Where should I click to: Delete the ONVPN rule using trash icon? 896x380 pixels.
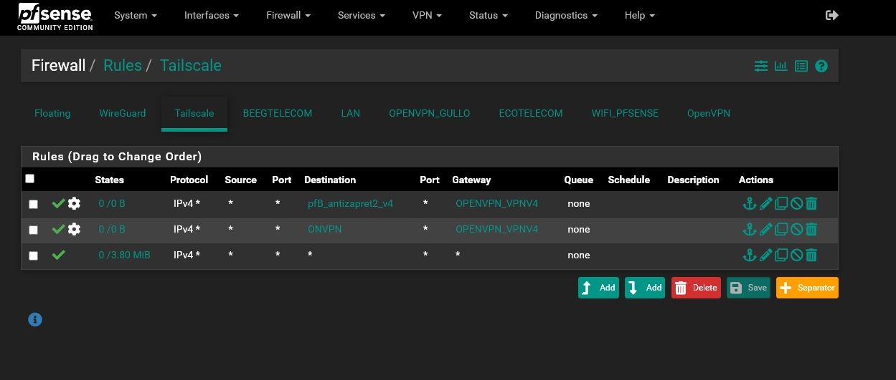[811, 229]
